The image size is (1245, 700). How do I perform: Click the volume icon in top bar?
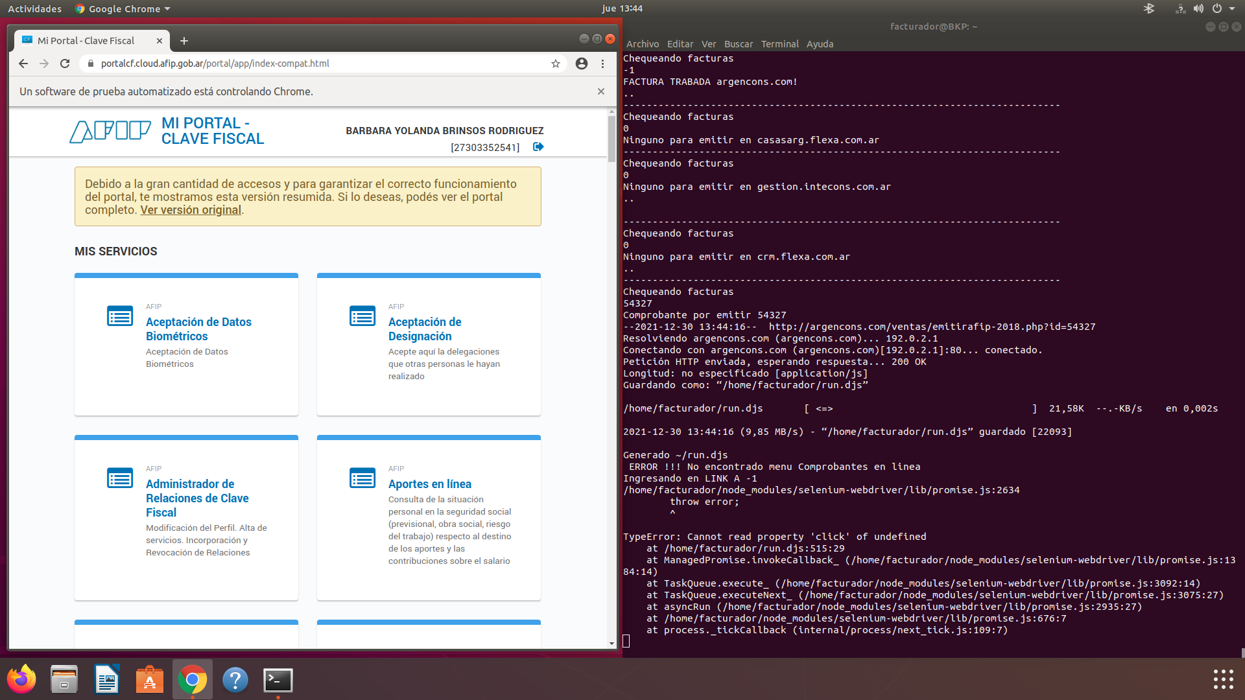click(x=1198, y=8)
